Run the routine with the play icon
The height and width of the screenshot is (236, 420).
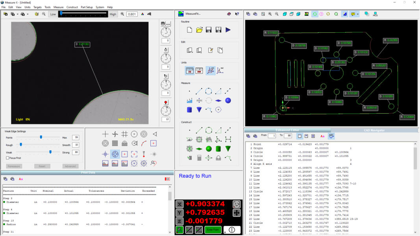click(x=228, y=30)
